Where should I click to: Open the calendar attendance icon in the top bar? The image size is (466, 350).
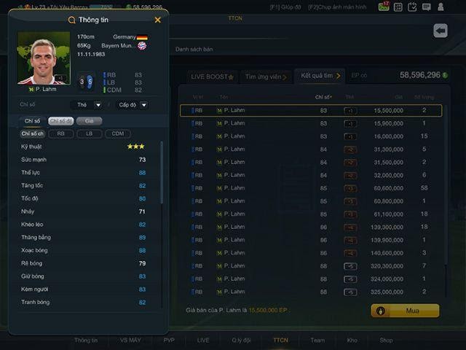pyautogui.click(x=412, y=7)
